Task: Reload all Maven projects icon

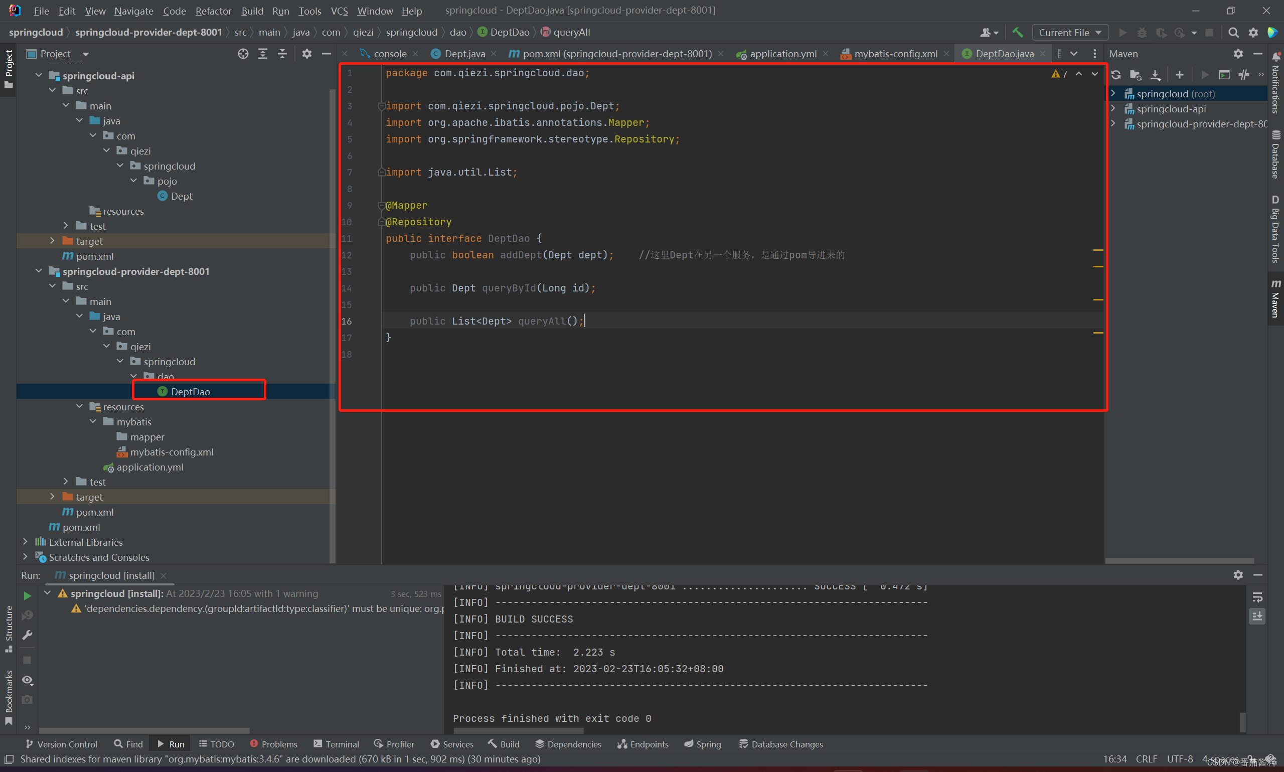Action: coord(1116,75)
